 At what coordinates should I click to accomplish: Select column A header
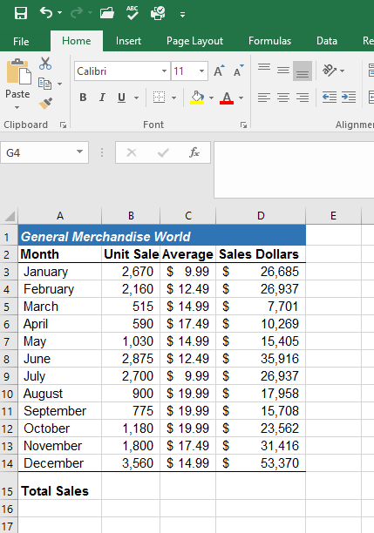[60, 216]
